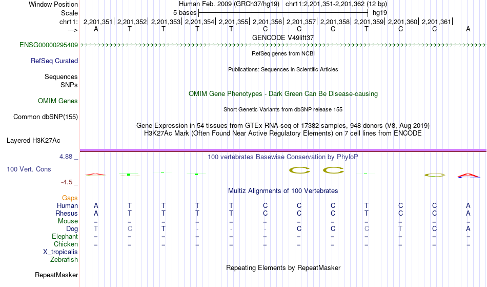Open the RefSeq Curated track label

54,61
